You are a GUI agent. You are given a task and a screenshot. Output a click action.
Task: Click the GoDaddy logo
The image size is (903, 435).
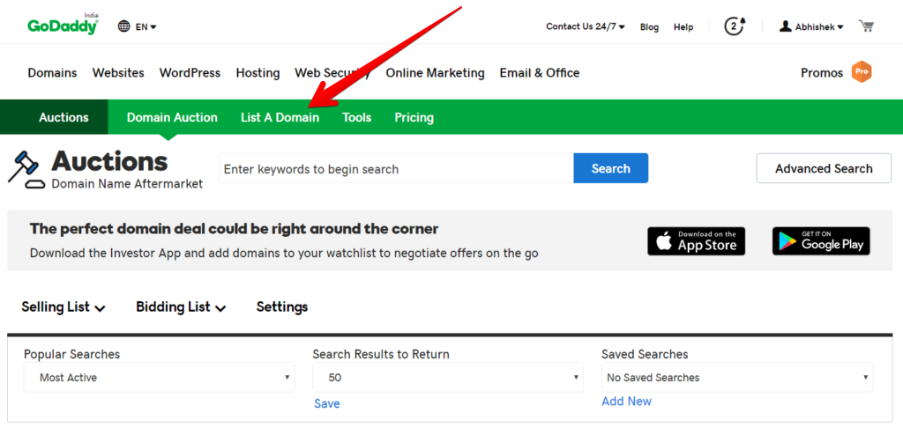(x=63, y=26)
